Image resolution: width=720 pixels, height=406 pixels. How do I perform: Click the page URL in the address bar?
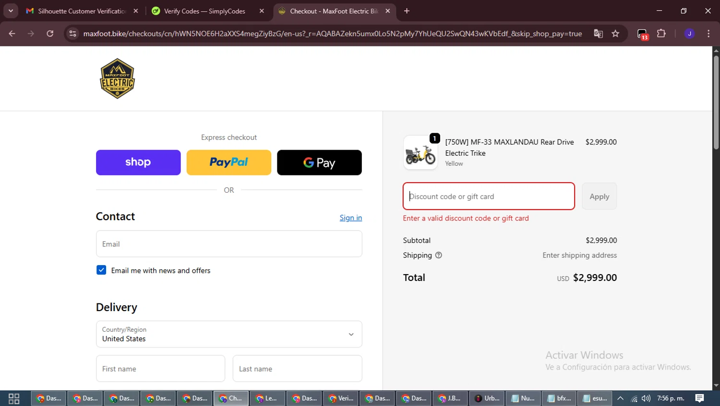point(333,34)
